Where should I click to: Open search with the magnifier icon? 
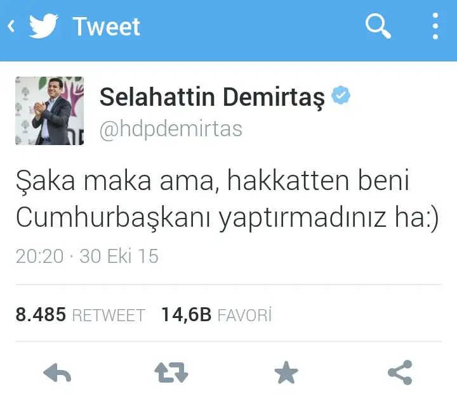point(378,26)
